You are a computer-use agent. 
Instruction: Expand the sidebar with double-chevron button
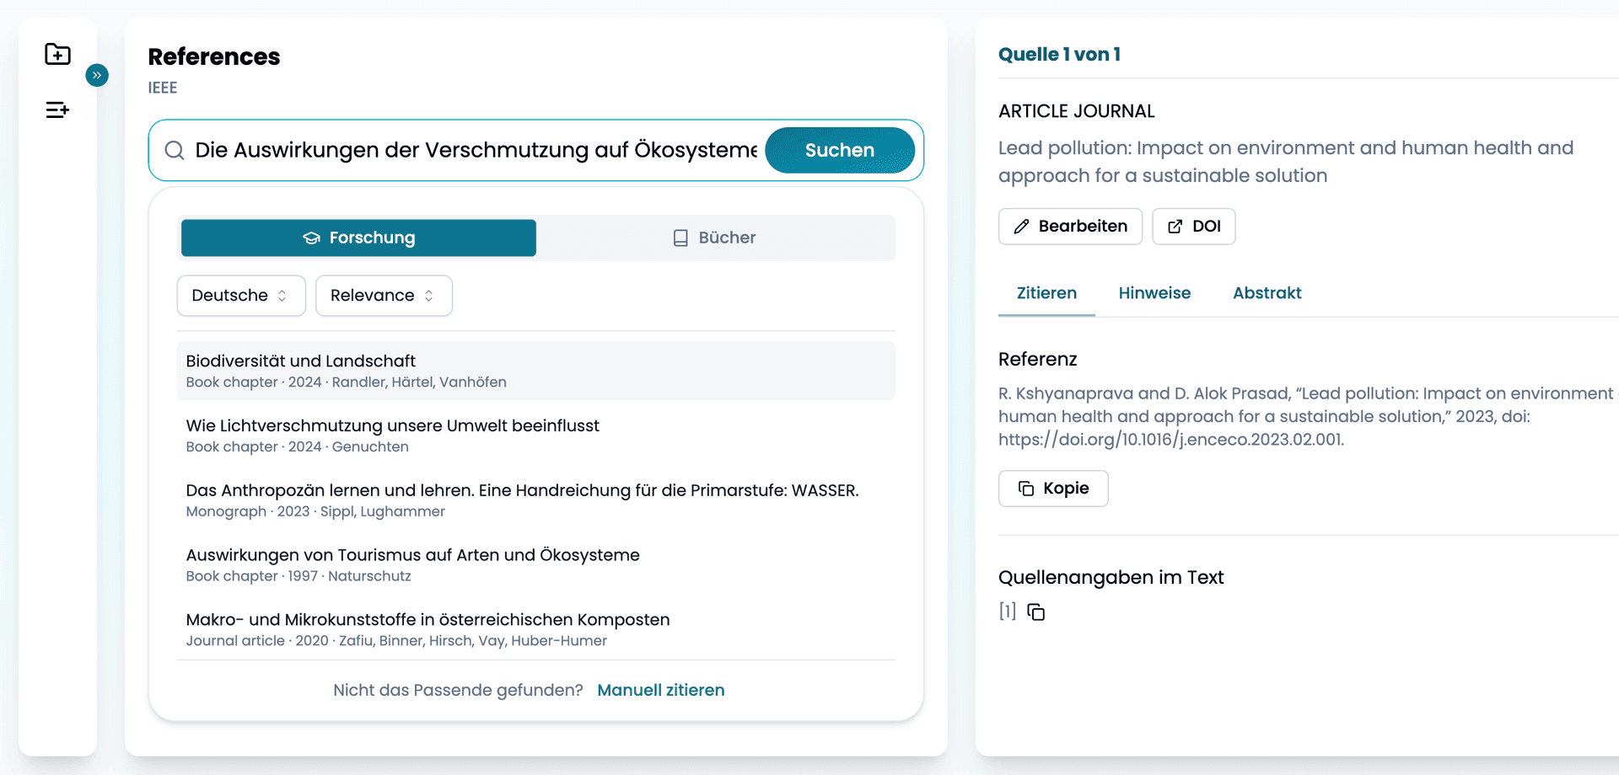coord(97,75)
